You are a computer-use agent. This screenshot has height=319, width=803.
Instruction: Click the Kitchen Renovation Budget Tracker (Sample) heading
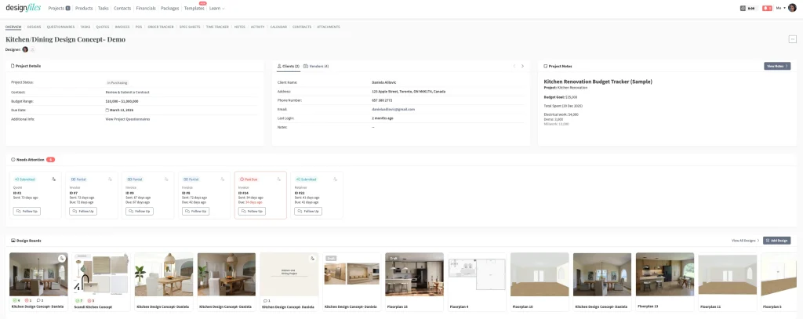(x=598, y=82)
